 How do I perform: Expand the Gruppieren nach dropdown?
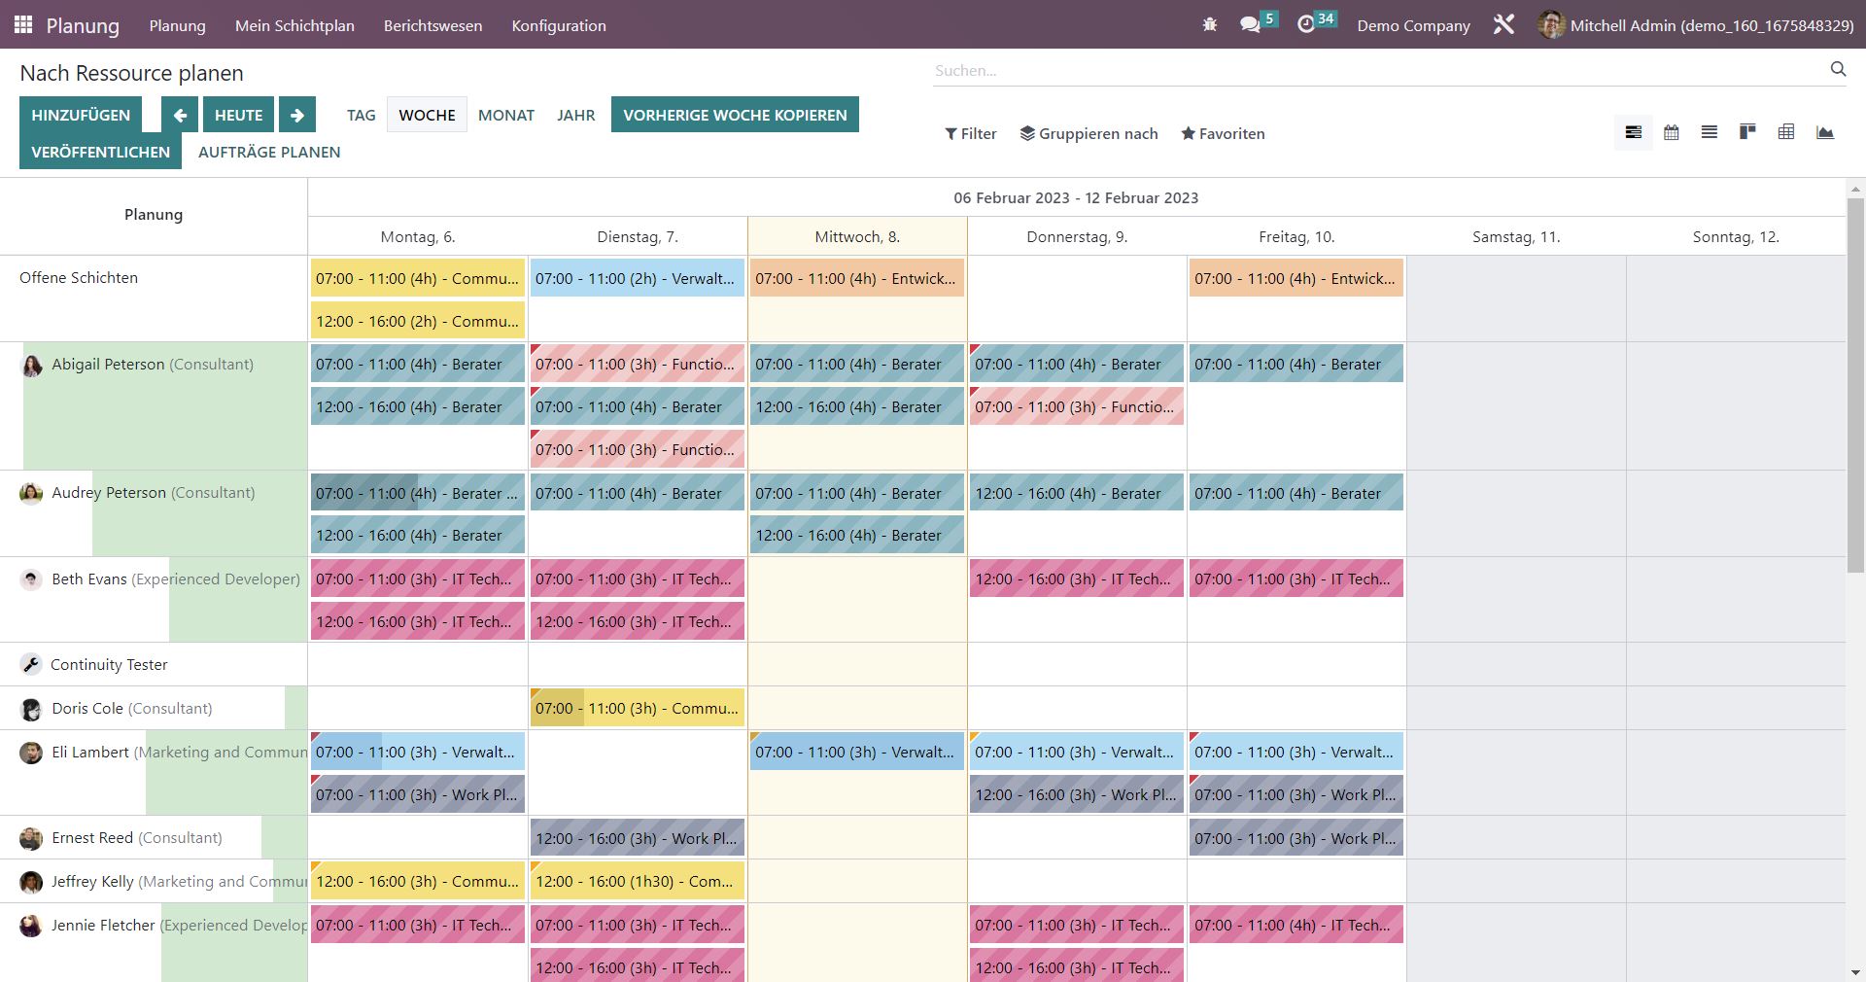1088,134
